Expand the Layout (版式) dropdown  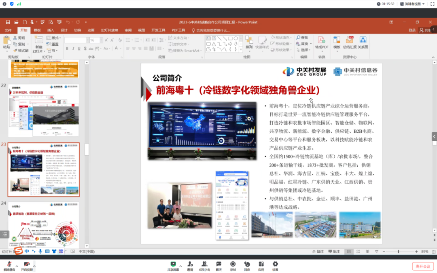tap(54, 38)
